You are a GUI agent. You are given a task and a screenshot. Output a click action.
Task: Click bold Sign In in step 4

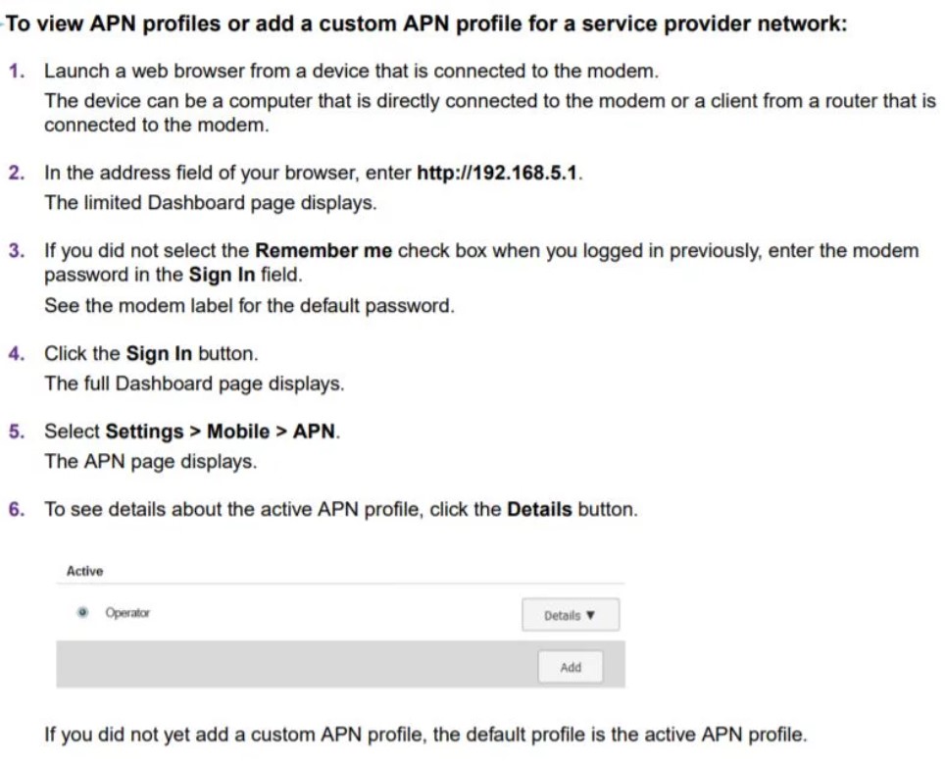click(x=159, y=353)
